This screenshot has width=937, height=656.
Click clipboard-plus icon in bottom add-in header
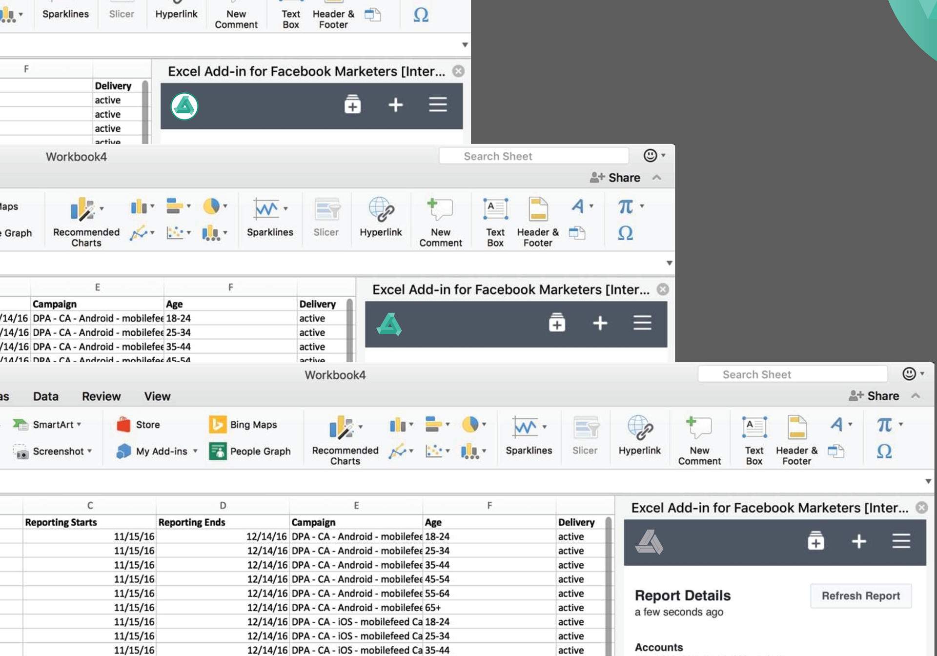(815, 541)
